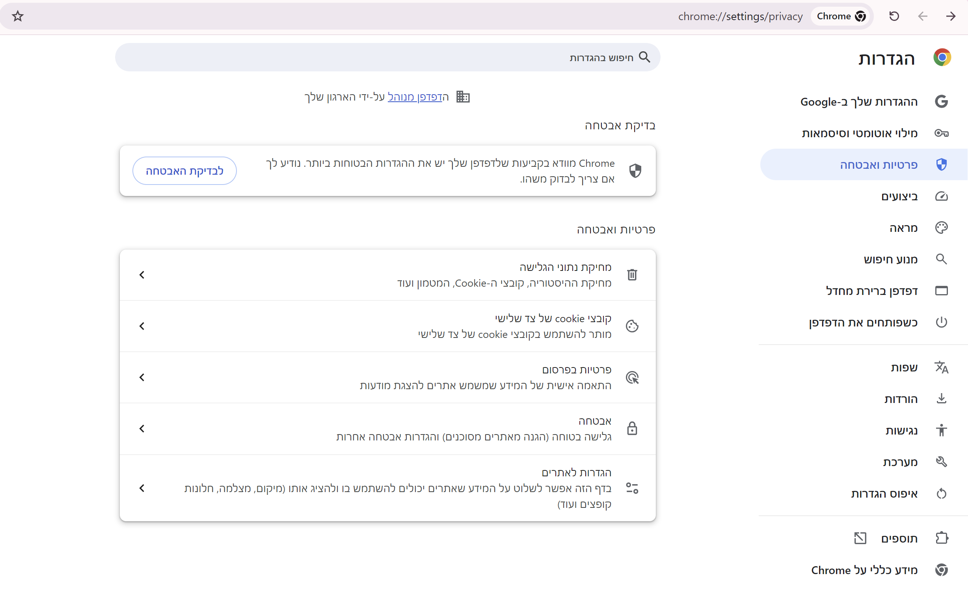
Task: Click the ad privacy icon
Action: click(x=632, y=378)
